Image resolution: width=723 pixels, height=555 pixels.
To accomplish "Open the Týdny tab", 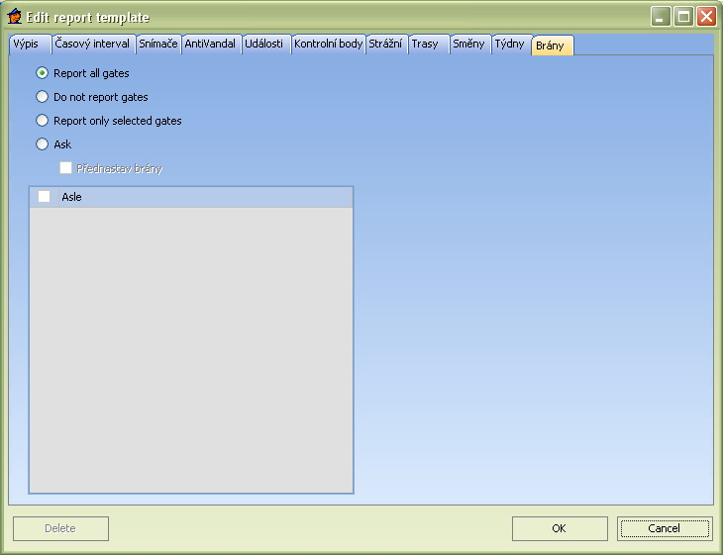I will (511, 45).
